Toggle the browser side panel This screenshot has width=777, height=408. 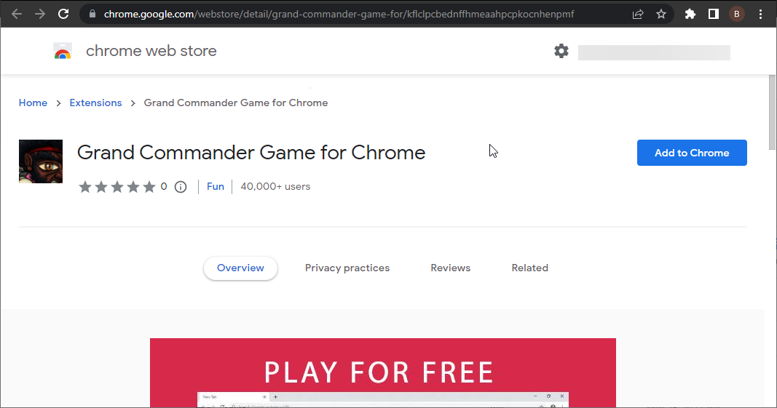pos(714,14)
